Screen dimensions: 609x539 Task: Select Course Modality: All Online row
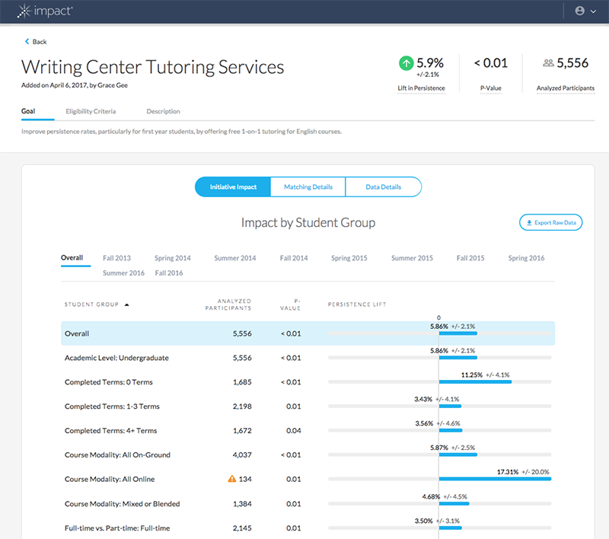308,479
